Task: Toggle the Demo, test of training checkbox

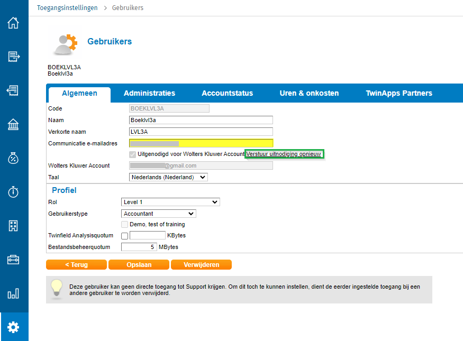Action: 125,225
